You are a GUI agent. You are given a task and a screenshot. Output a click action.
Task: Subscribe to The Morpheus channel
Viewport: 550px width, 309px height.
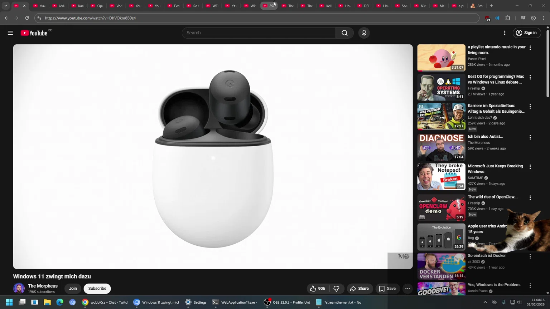[97, 289]
